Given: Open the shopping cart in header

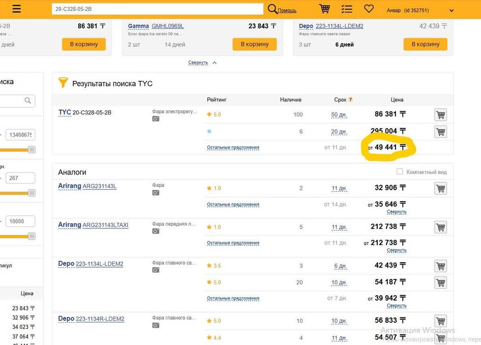Looking at the screenshot, I should (x=324, y=9).
